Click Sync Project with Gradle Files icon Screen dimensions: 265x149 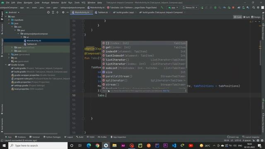point(239,7)
